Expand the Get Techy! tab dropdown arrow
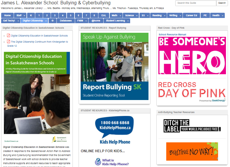The width and height of the screenshot is (230, 167). (x=18, y=21)
